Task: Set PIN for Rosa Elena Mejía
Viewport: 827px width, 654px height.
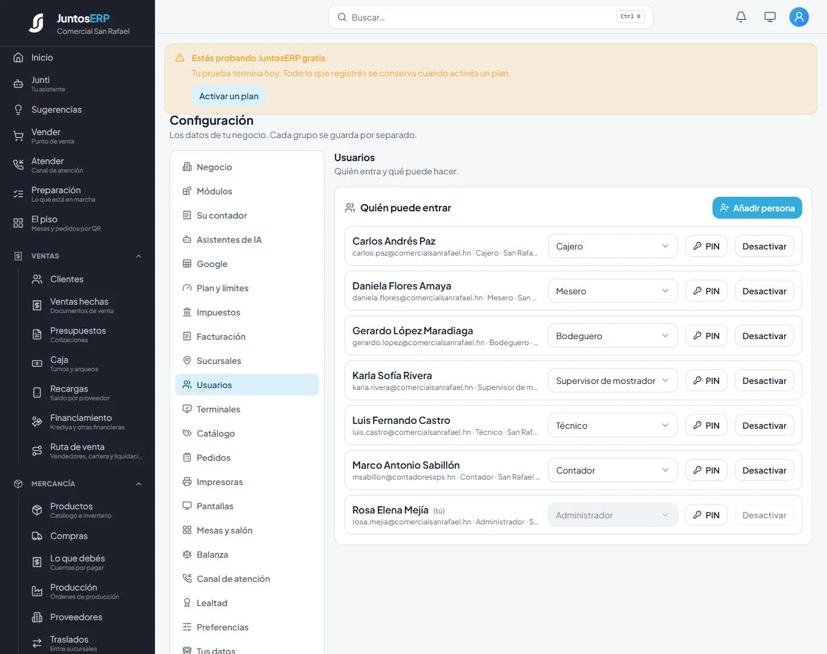Action: click(x=707, y=515)
